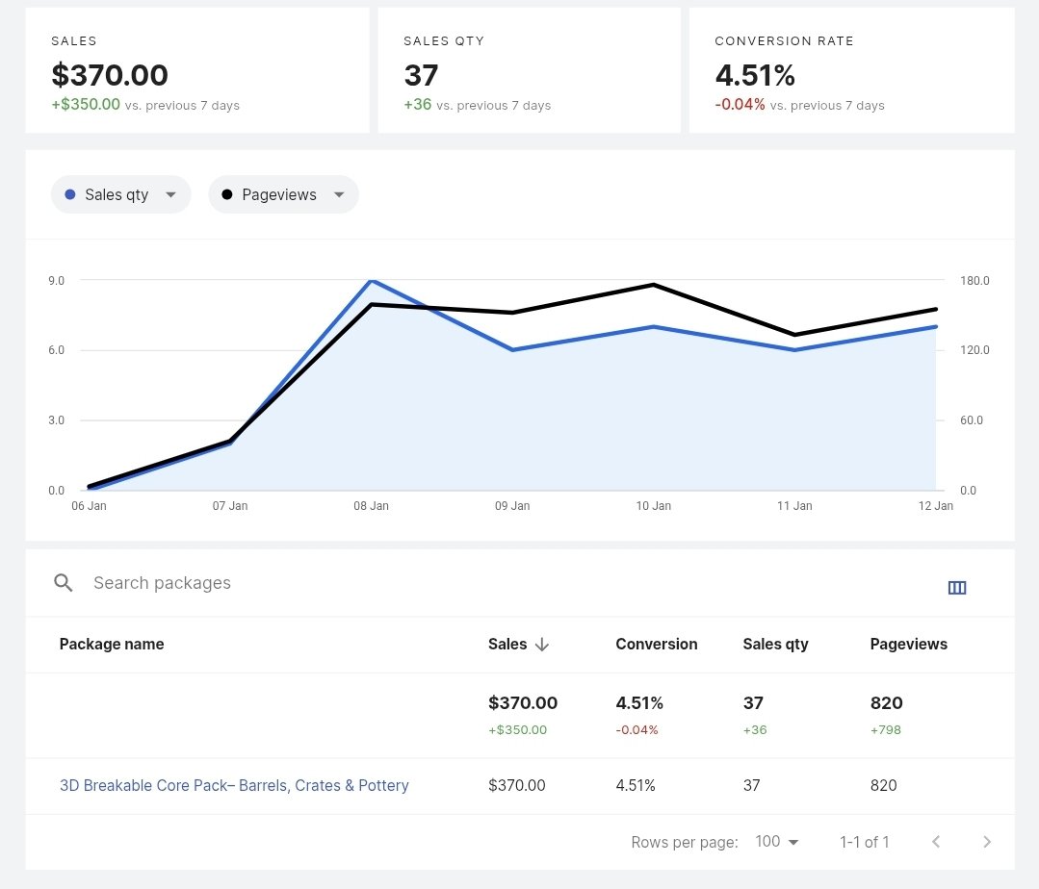Sort by Conversion column header
1039x889 pixels.
(657, 644)
